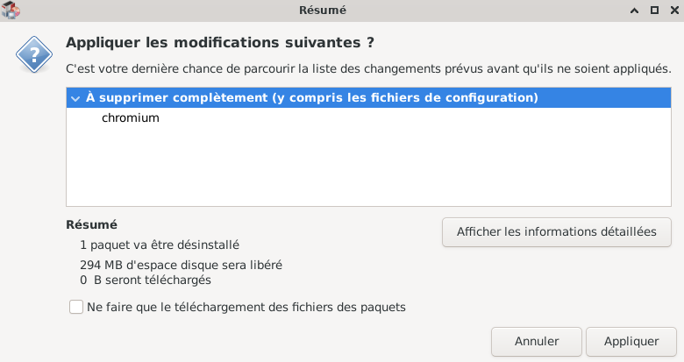
Task: Click the '1 paquet va être désinstallé' line
Action: coord(160,245)
